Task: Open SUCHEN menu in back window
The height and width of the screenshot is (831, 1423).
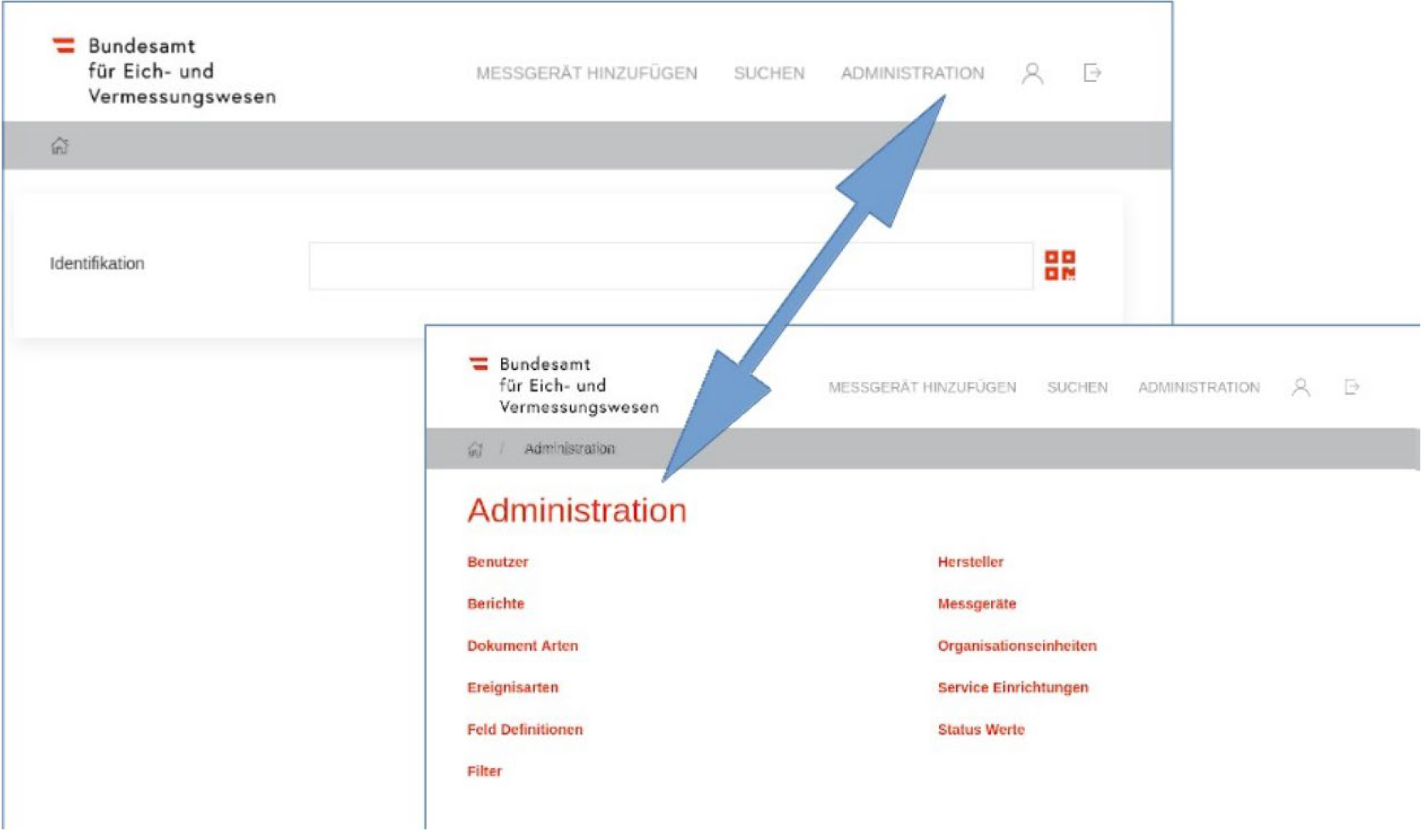Action: tap(769, 74)
